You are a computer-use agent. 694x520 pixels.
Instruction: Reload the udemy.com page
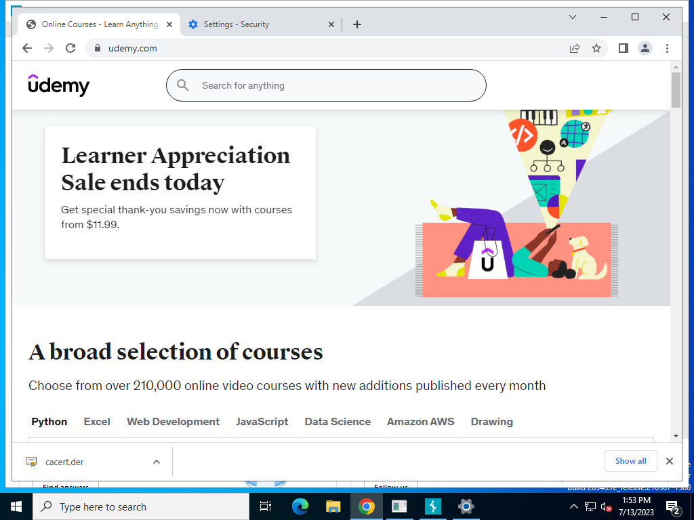(x=70, y=48)
